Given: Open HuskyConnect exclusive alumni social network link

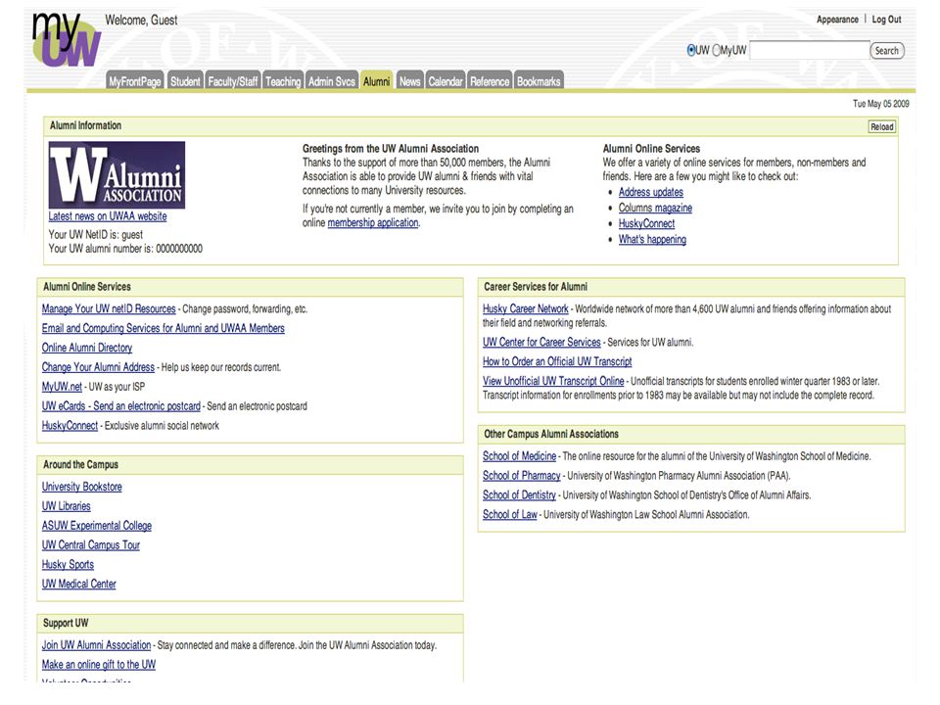Looking at the screenshot, I should (70, 425).
